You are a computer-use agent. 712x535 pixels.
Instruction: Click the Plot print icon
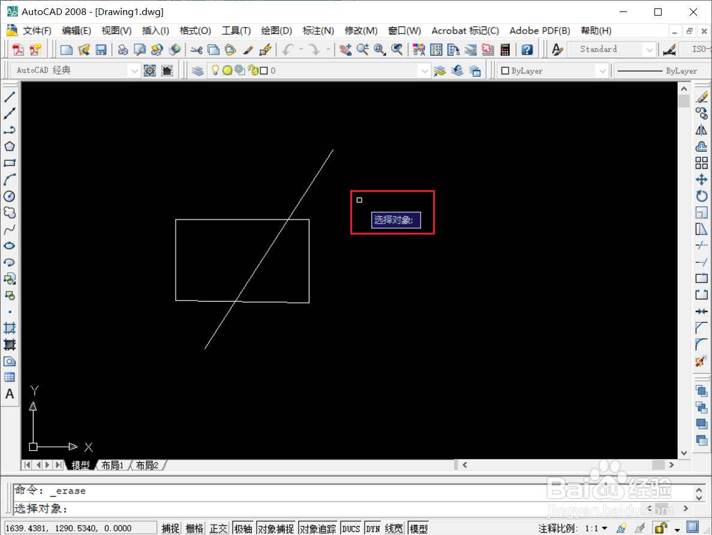click(x=122, y=50)
